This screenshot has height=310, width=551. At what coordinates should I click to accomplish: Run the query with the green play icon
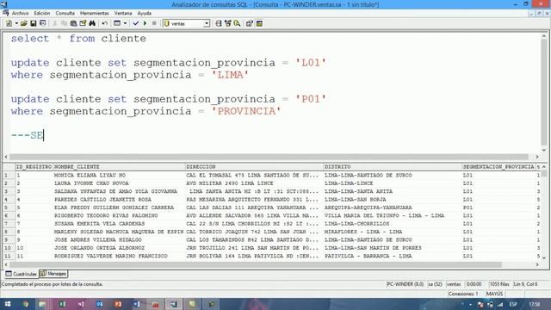pos(145,23)
